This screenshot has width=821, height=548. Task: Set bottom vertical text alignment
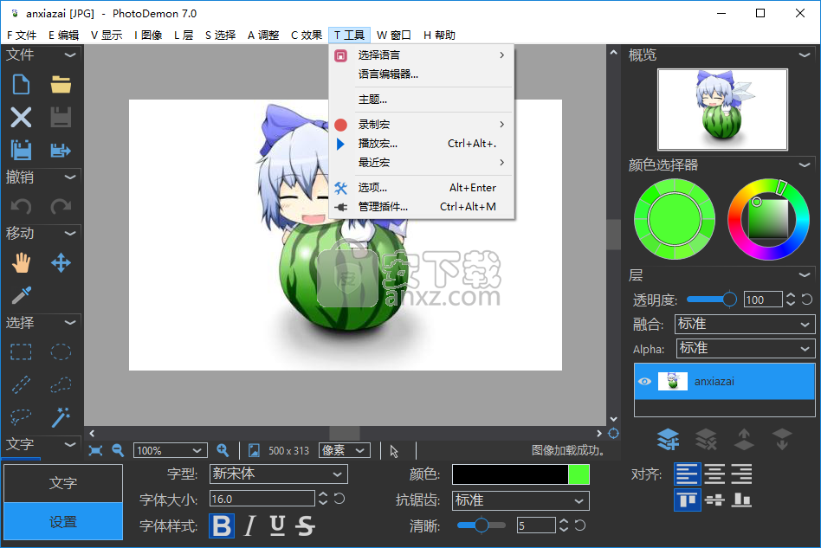(x=741, y=500)
